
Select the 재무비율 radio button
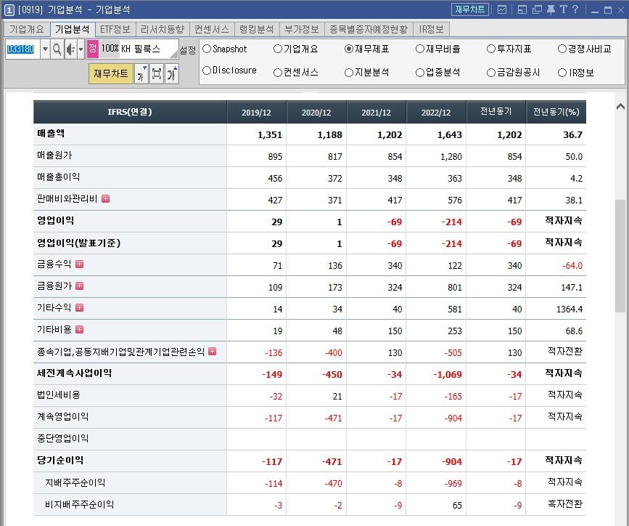(420, 49)
